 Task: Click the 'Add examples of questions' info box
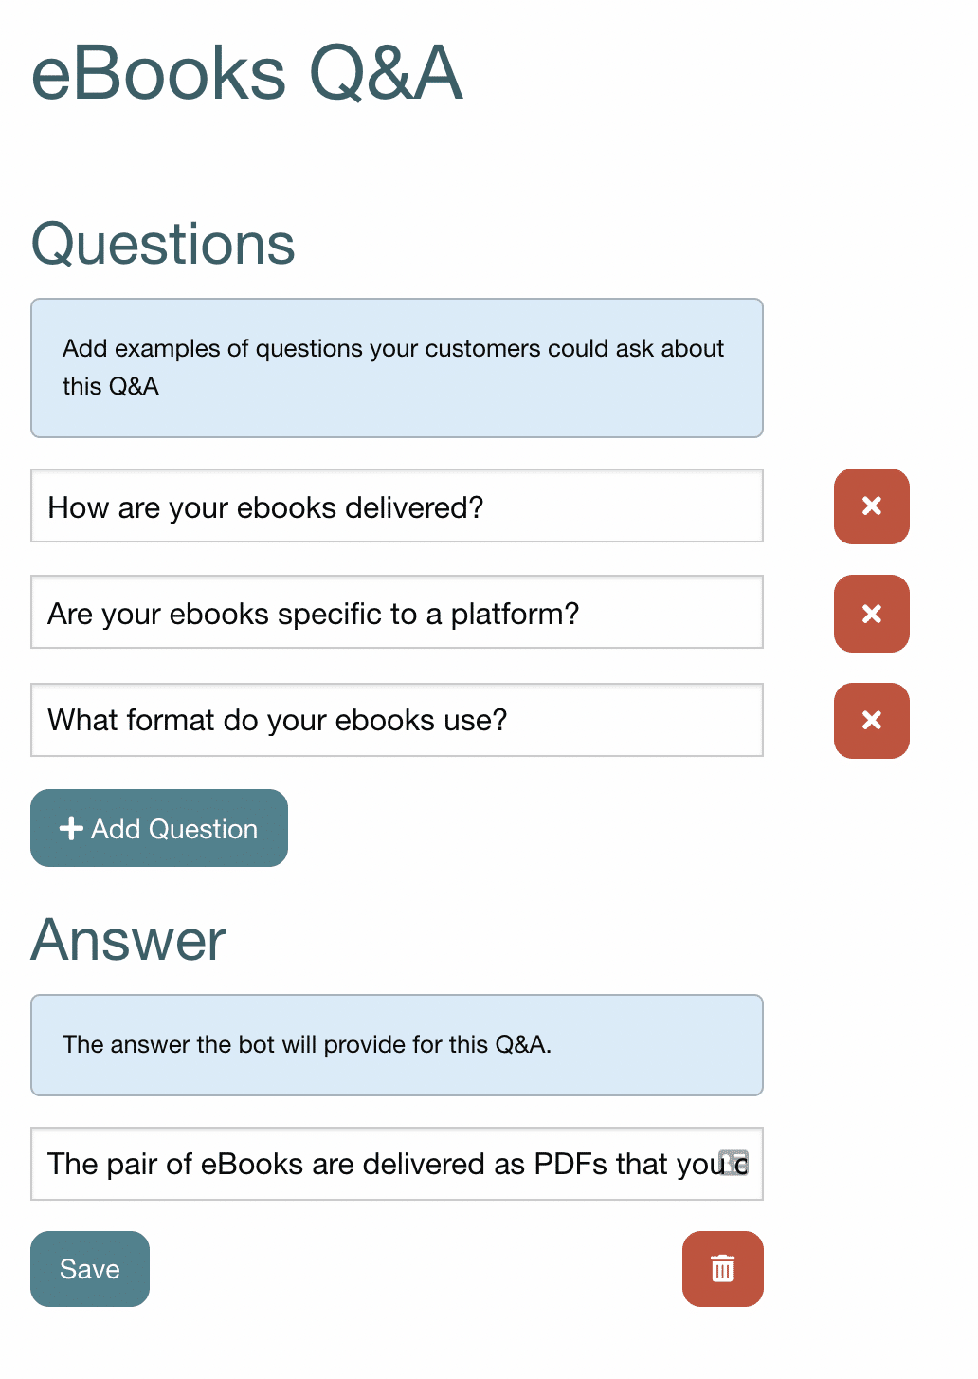(396, 368)
